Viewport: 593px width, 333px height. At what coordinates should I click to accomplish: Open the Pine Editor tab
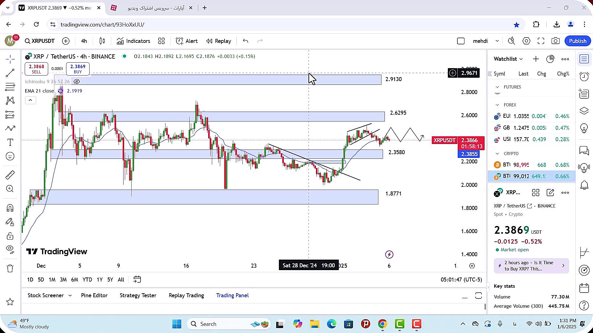(94, 295)
